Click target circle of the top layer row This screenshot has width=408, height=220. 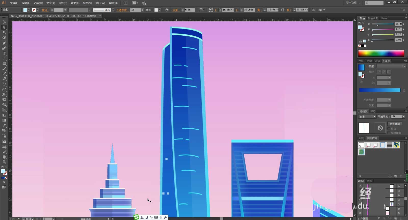[399, 186]
